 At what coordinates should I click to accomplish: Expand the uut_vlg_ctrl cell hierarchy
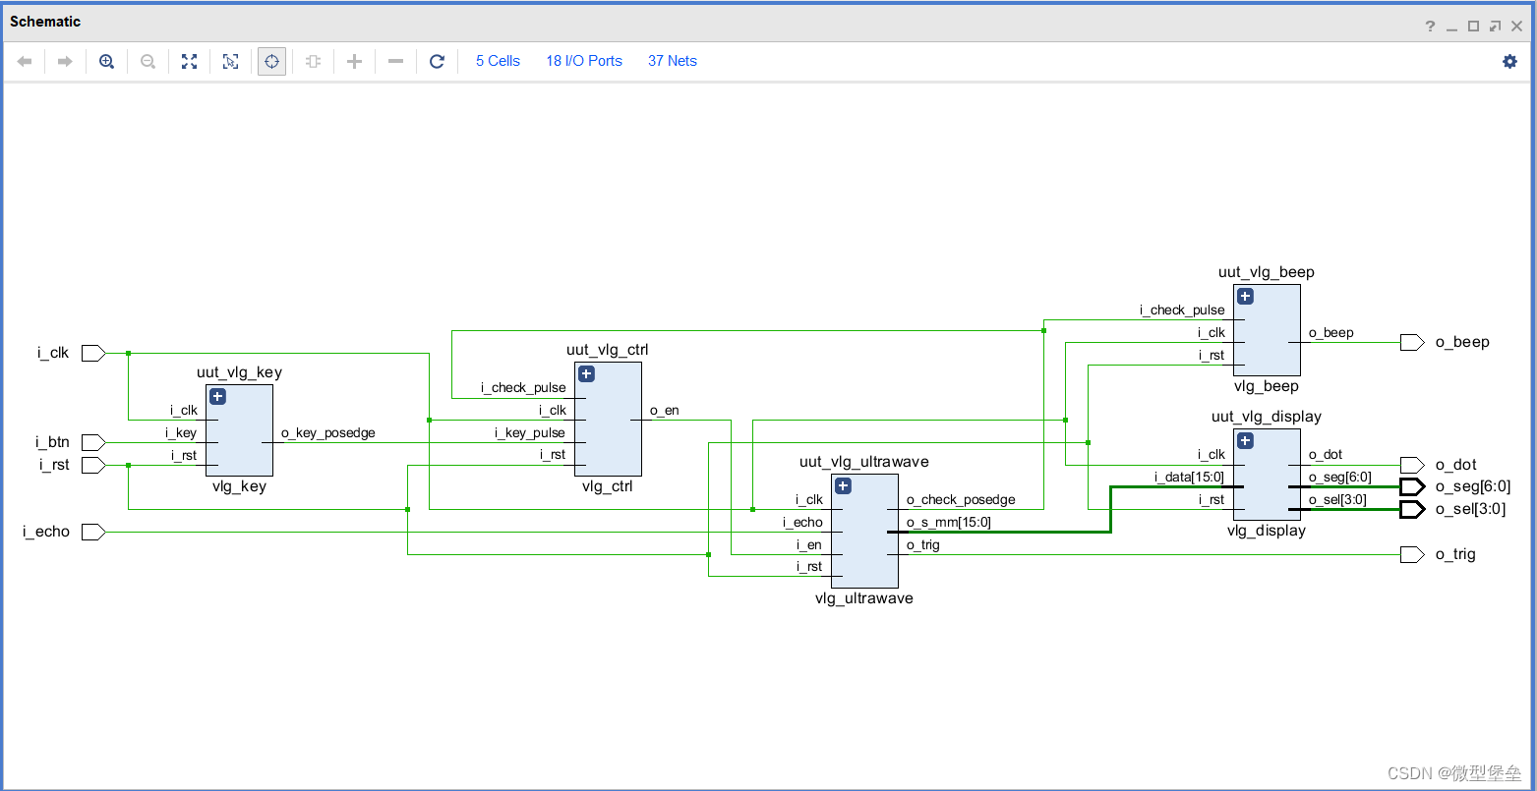587,374
